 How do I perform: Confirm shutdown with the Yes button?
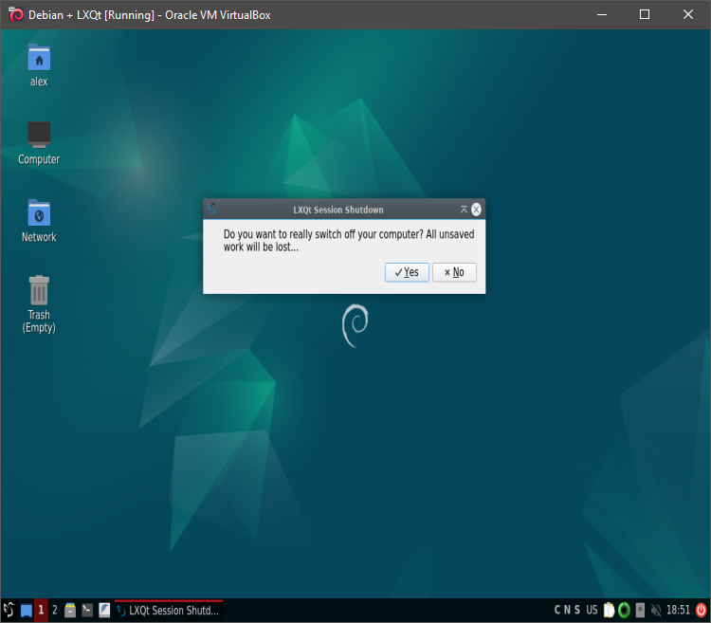407,272
